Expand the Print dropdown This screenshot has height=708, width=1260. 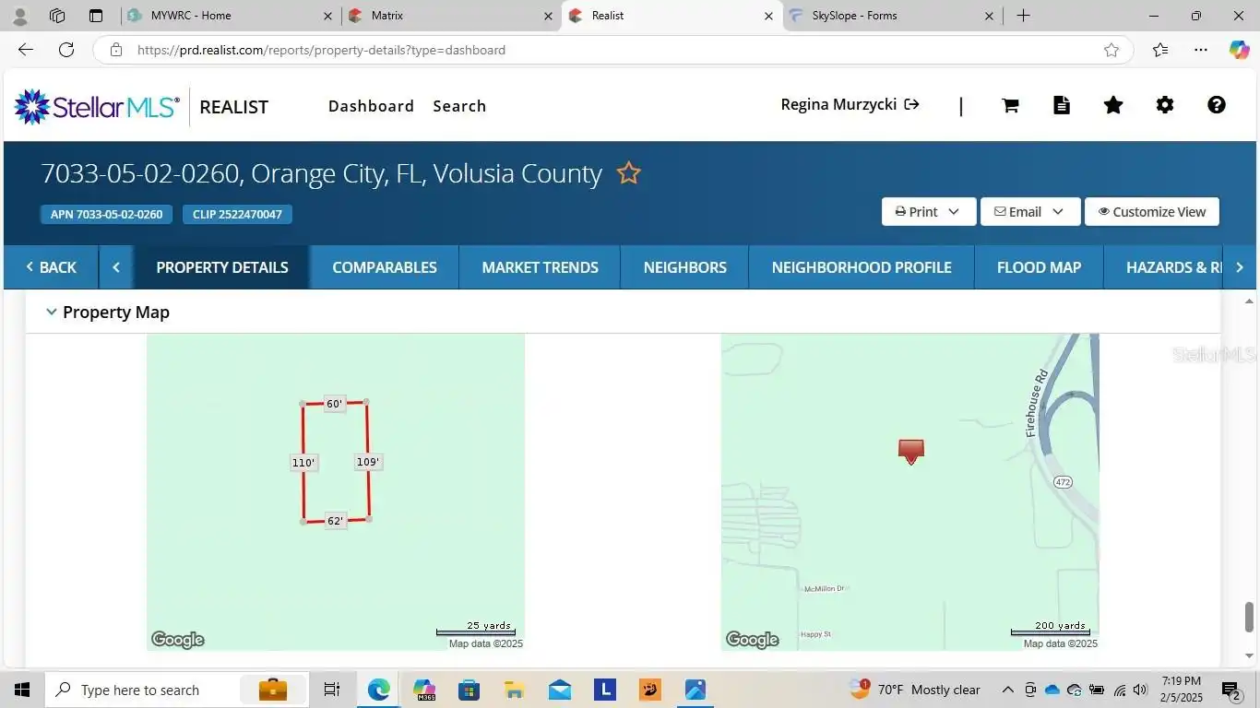tap(928, 212)
